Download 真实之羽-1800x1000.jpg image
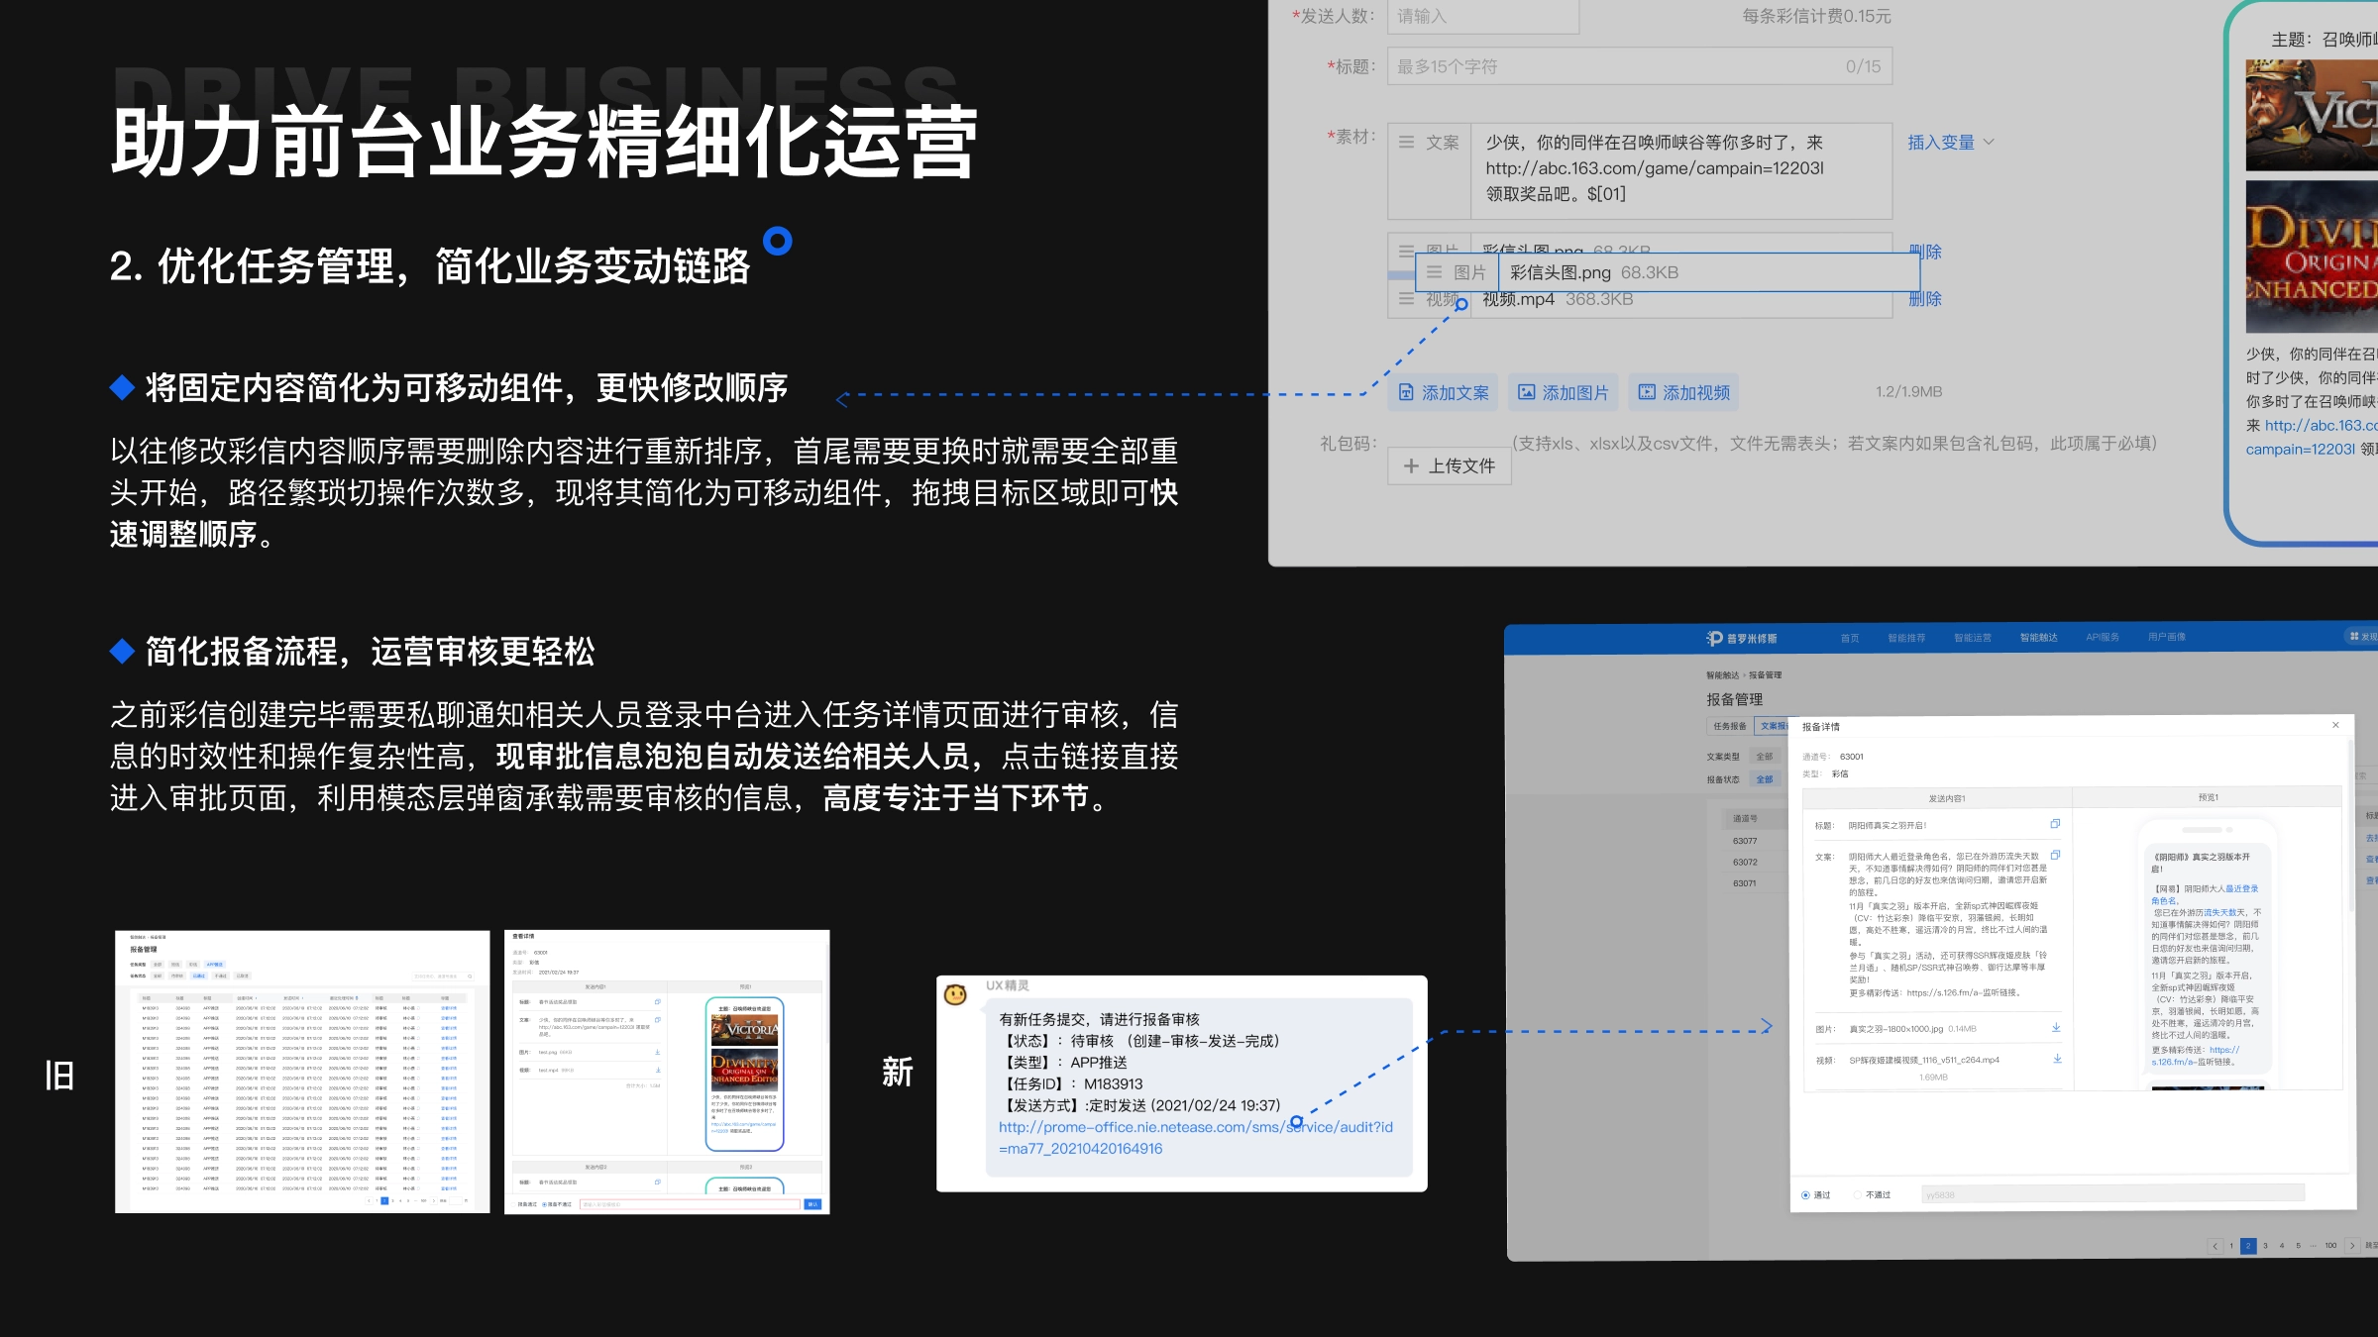This screenshot has width=2378, height=1337. [2056, 1028]
